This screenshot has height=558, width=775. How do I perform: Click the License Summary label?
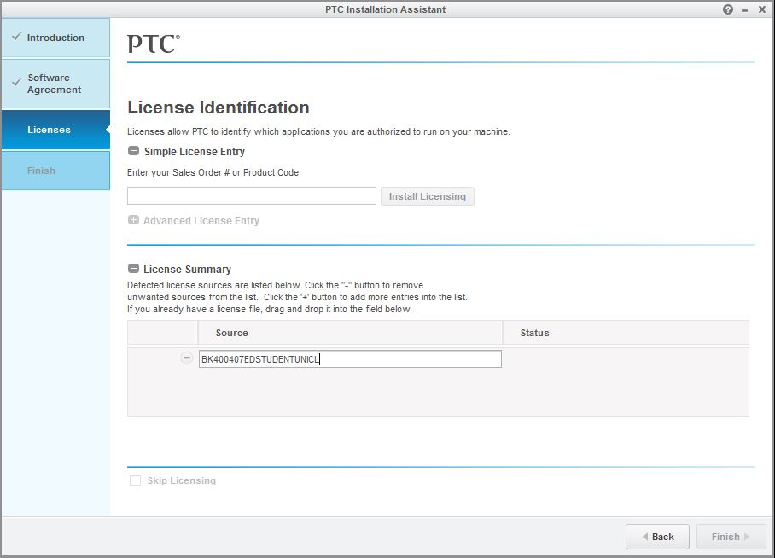pyautogui.click(x=187, y=269)
